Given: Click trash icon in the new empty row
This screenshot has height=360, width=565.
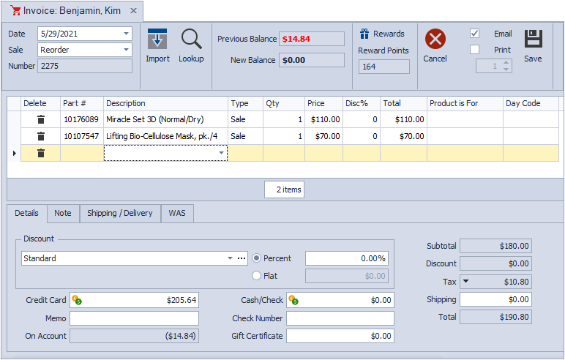Looking at the screenshot, I should (x=41, y=153).
